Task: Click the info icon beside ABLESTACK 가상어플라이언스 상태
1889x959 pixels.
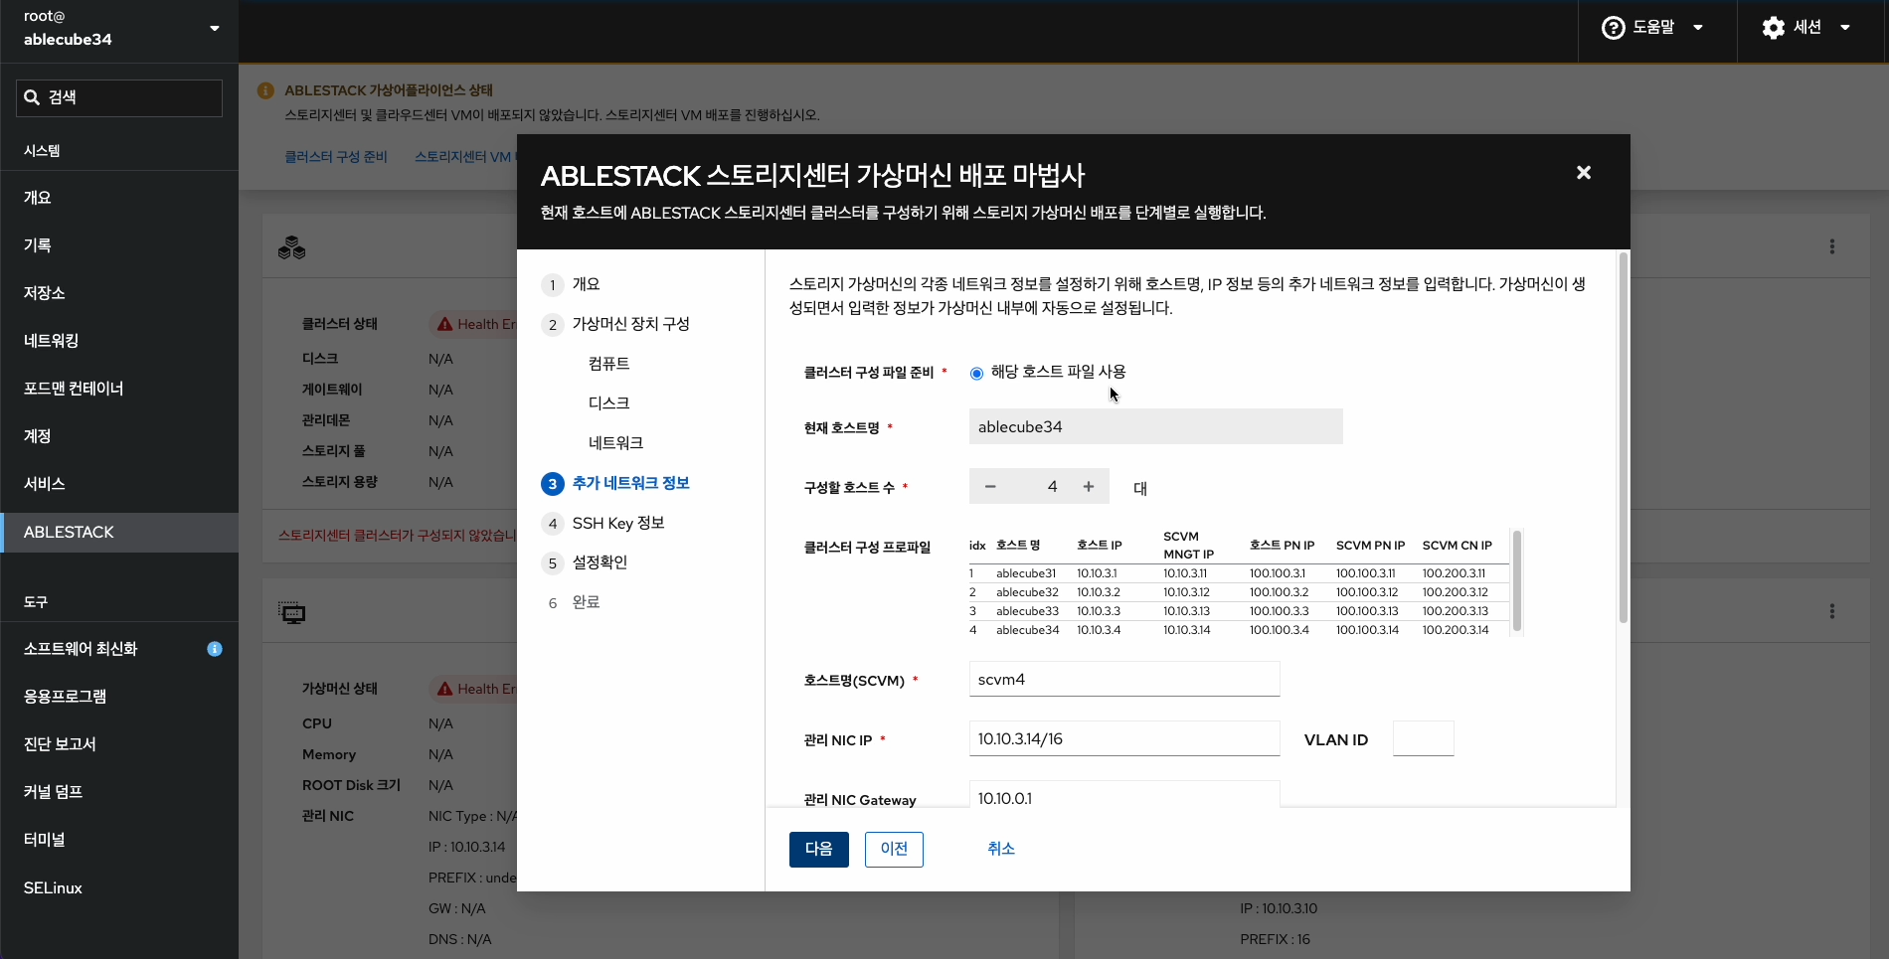Action: pyautogui.click(x=264, y=89)
